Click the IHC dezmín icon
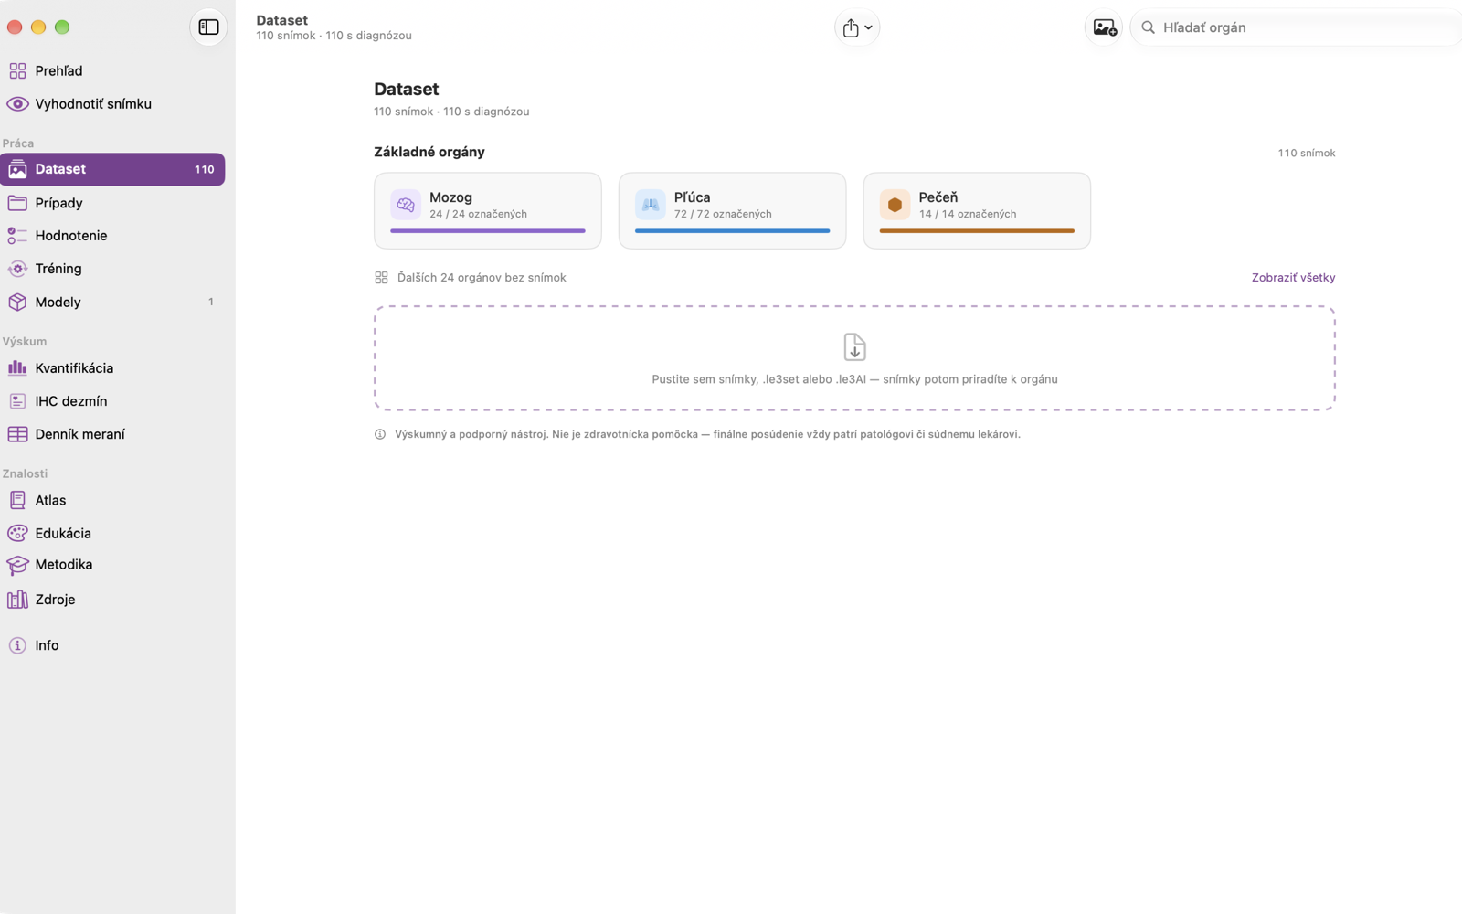The image size is (1462, 914). [17, 401]
